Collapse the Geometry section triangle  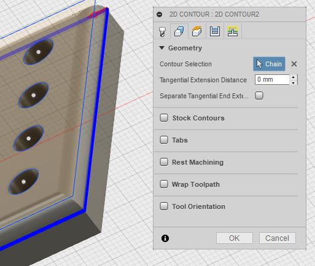[162, 48]
